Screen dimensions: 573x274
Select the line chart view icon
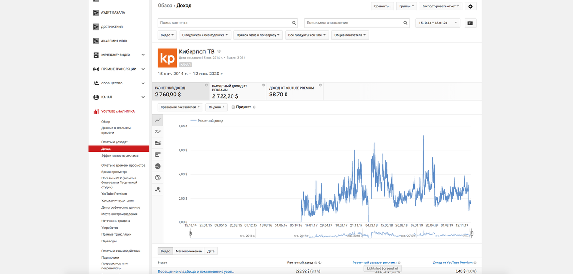[x=158, y=120]
